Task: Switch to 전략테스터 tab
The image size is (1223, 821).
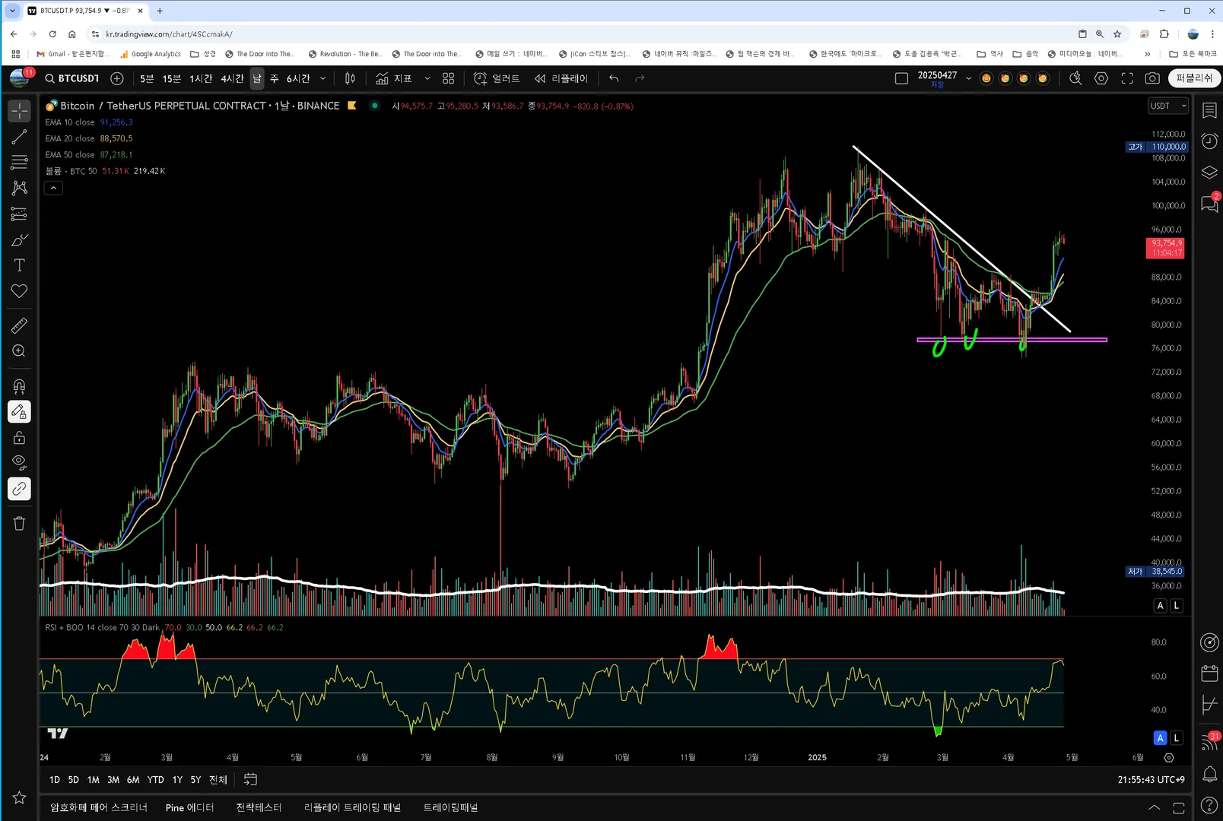Action: (x=259, y=807)
